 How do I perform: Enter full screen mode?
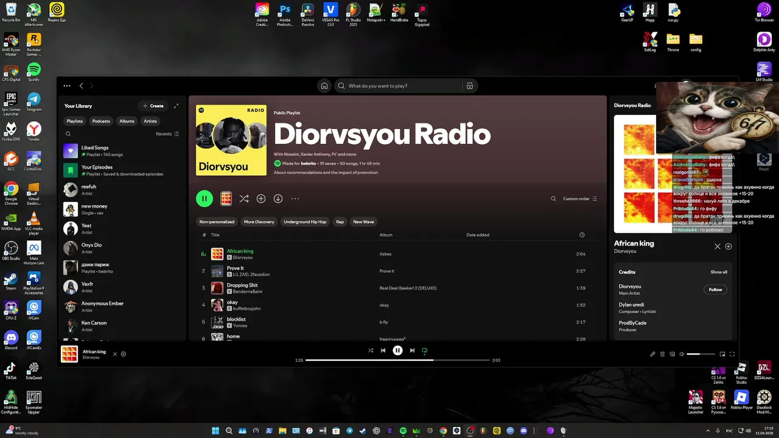click(732, 354)
